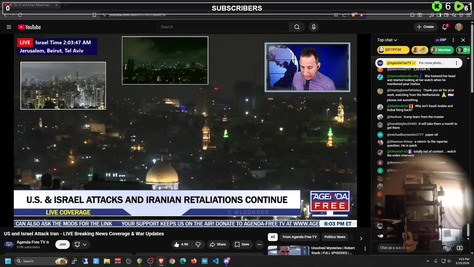Open the Agenda-Free TV channel link

(x=31, y=242)
